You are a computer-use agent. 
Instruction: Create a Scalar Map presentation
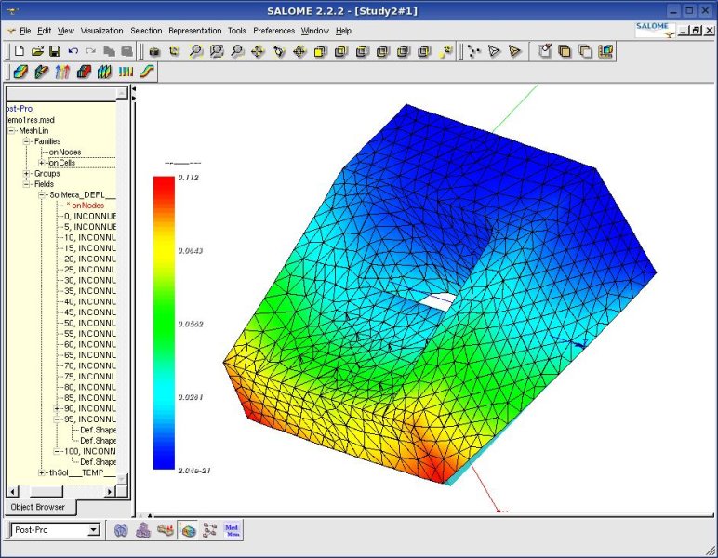20,72
